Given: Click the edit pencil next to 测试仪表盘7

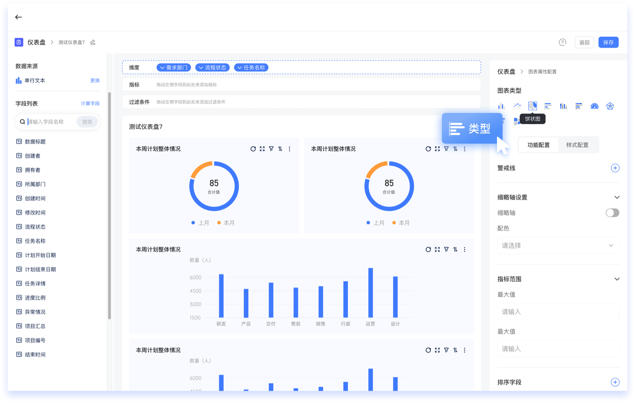Looking at the screenshot, I should 93,42.
